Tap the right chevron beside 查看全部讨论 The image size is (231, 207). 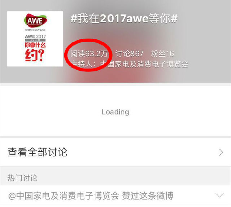[x=221, y=152]
